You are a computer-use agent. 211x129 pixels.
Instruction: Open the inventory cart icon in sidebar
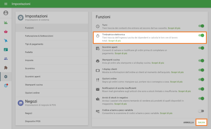point(6,40)
